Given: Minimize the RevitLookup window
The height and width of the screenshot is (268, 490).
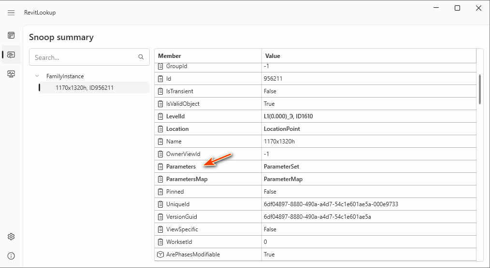Looking at the screenshot, I should (436, 8).
